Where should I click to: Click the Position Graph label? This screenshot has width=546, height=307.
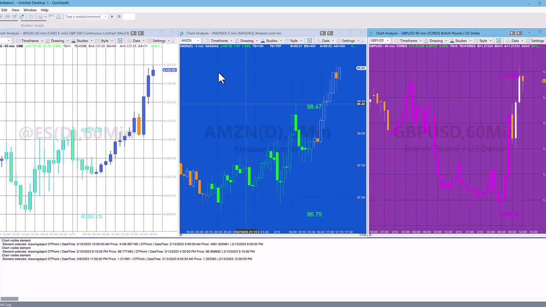[x=32, y=26]
